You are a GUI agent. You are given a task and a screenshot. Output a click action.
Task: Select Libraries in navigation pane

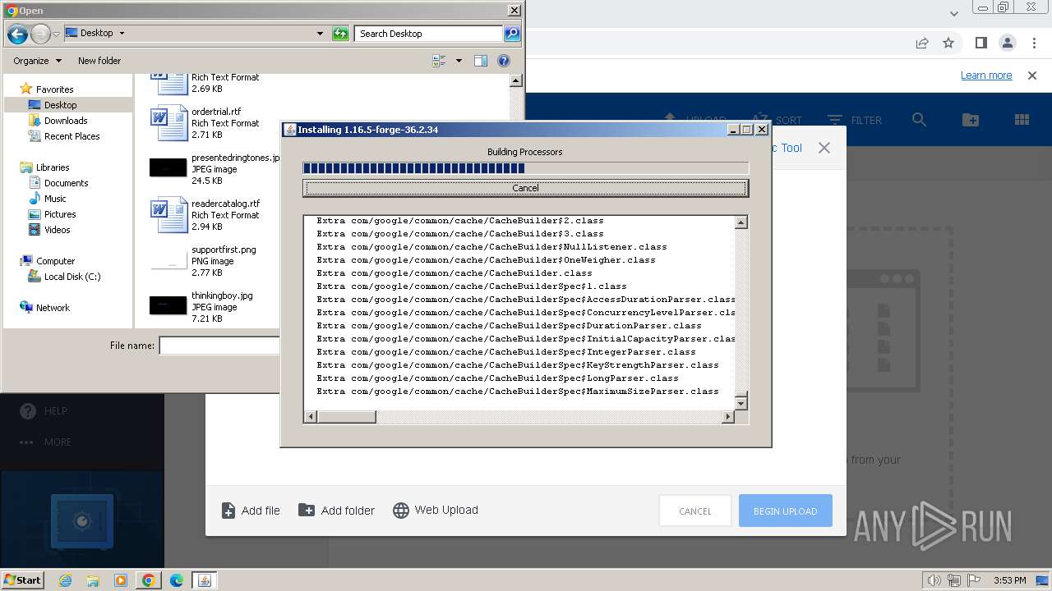(x=53, y=167)
